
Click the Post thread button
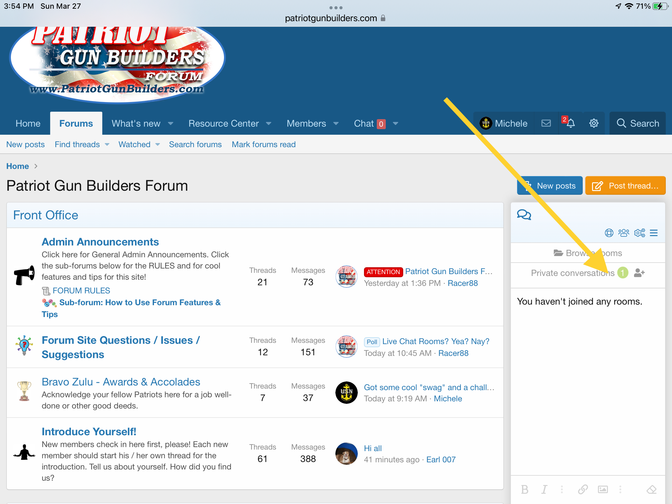pyautogui.click(x=625, y=186)
